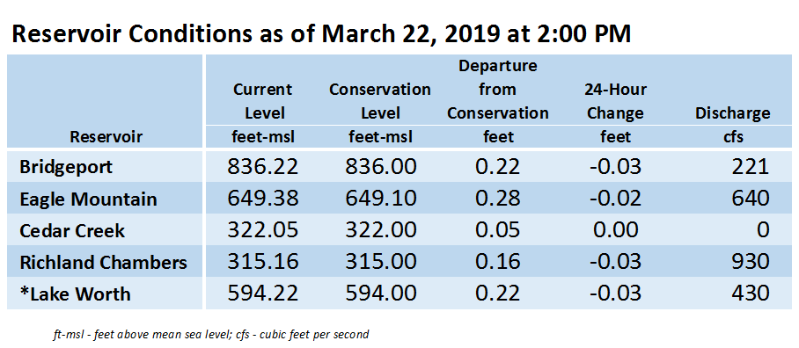Click the Reservoir Conditions title text
This screenshot has width=799, height=348.
coord(321,34)
